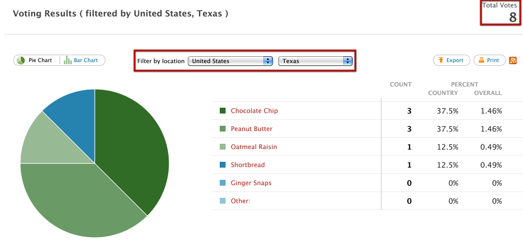Click the pie chart icon
Image resolution: width=523 pixels, height=244 pixels.
point(21,60)
